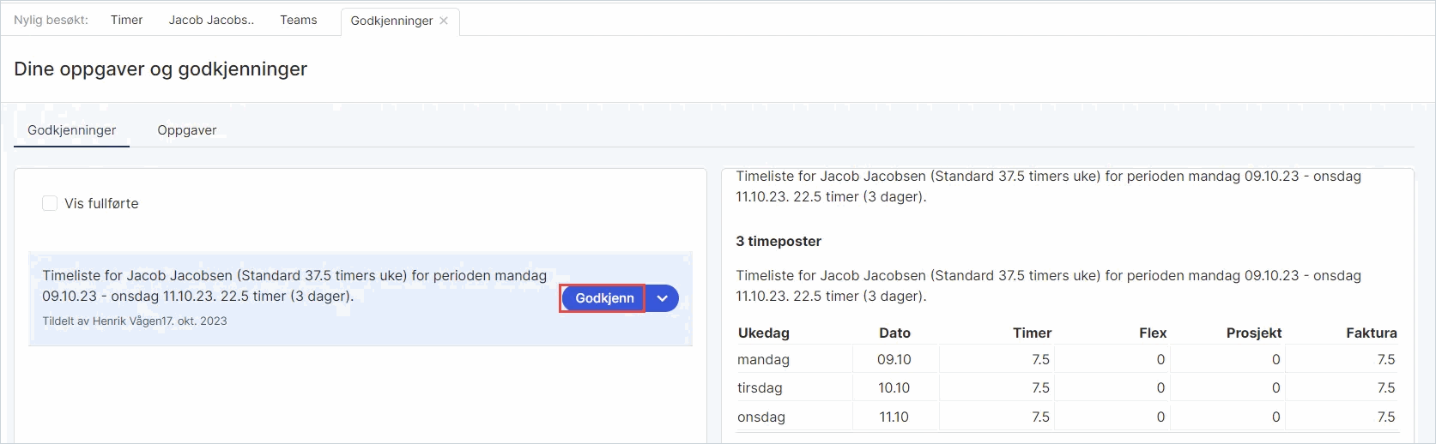This screenshot has height=444, width=1436.
Task: Expand the dropdown arrow beside Godkjenn
Action: coord(662,298)
